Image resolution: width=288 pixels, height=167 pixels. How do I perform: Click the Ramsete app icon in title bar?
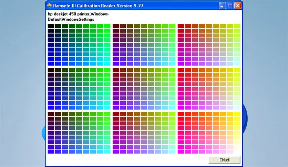coord(49,6)
